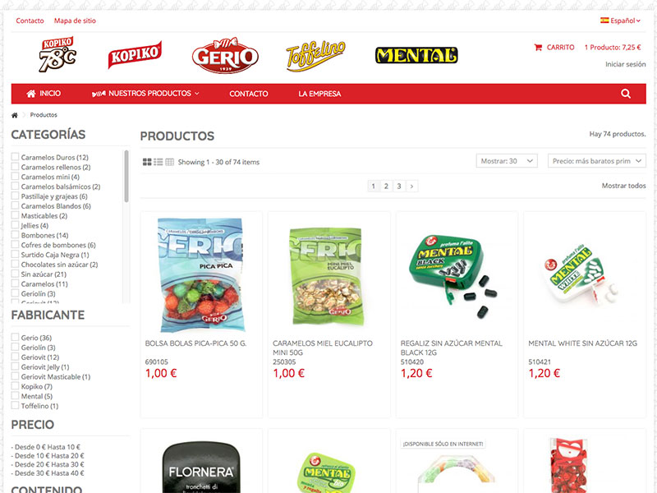Open the Mostrar: 30 dropdown
The width and height of the screenshot is (657, 493).
coord(507,161)
